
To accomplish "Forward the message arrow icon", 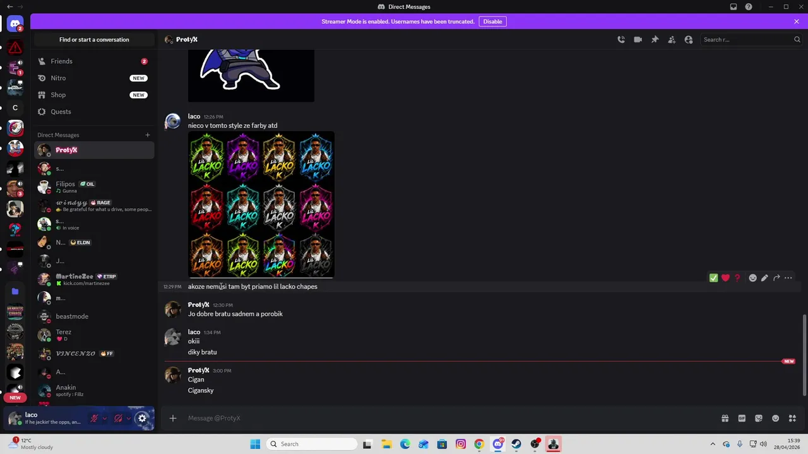I will 776,278.
